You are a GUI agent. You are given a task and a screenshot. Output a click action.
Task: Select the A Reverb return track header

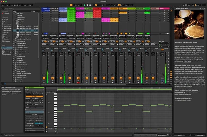pyautogui.click(x=154, y=9)
